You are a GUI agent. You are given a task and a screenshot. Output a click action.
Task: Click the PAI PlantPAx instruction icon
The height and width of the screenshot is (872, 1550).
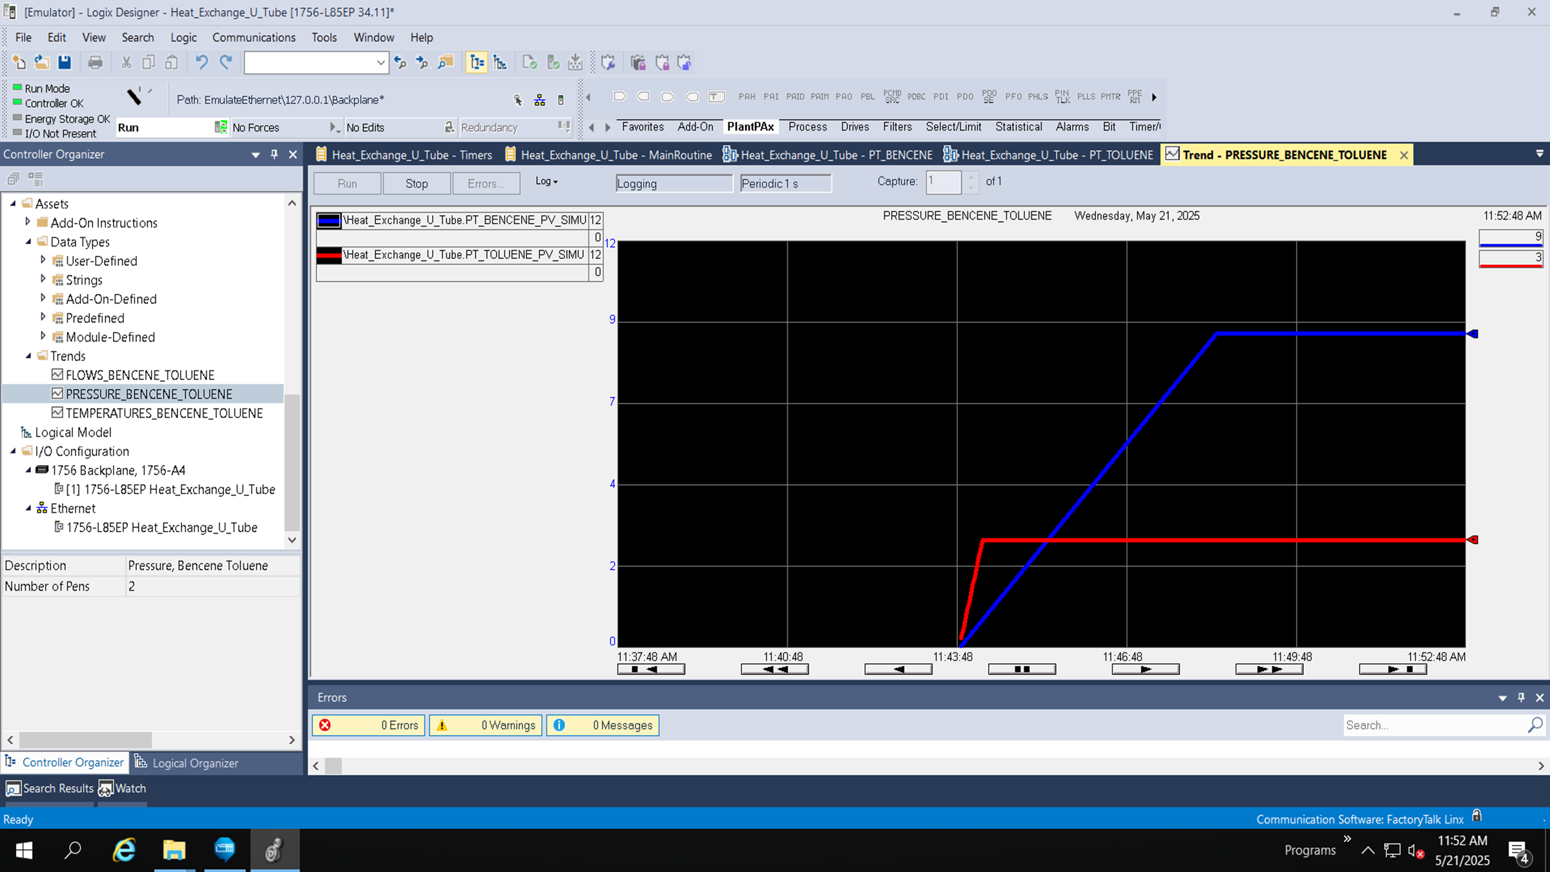[x=771, y=96]
